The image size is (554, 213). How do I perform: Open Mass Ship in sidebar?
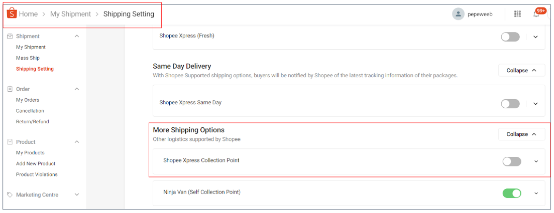pyautogui.click(x=28, y=58)
